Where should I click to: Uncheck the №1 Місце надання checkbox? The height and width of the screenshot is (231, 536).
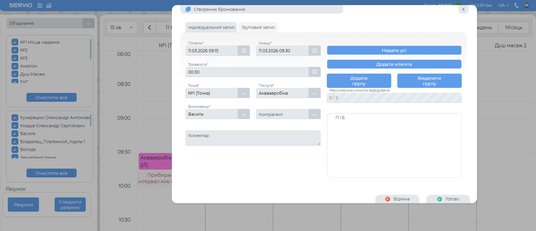(x=15, y=42)
